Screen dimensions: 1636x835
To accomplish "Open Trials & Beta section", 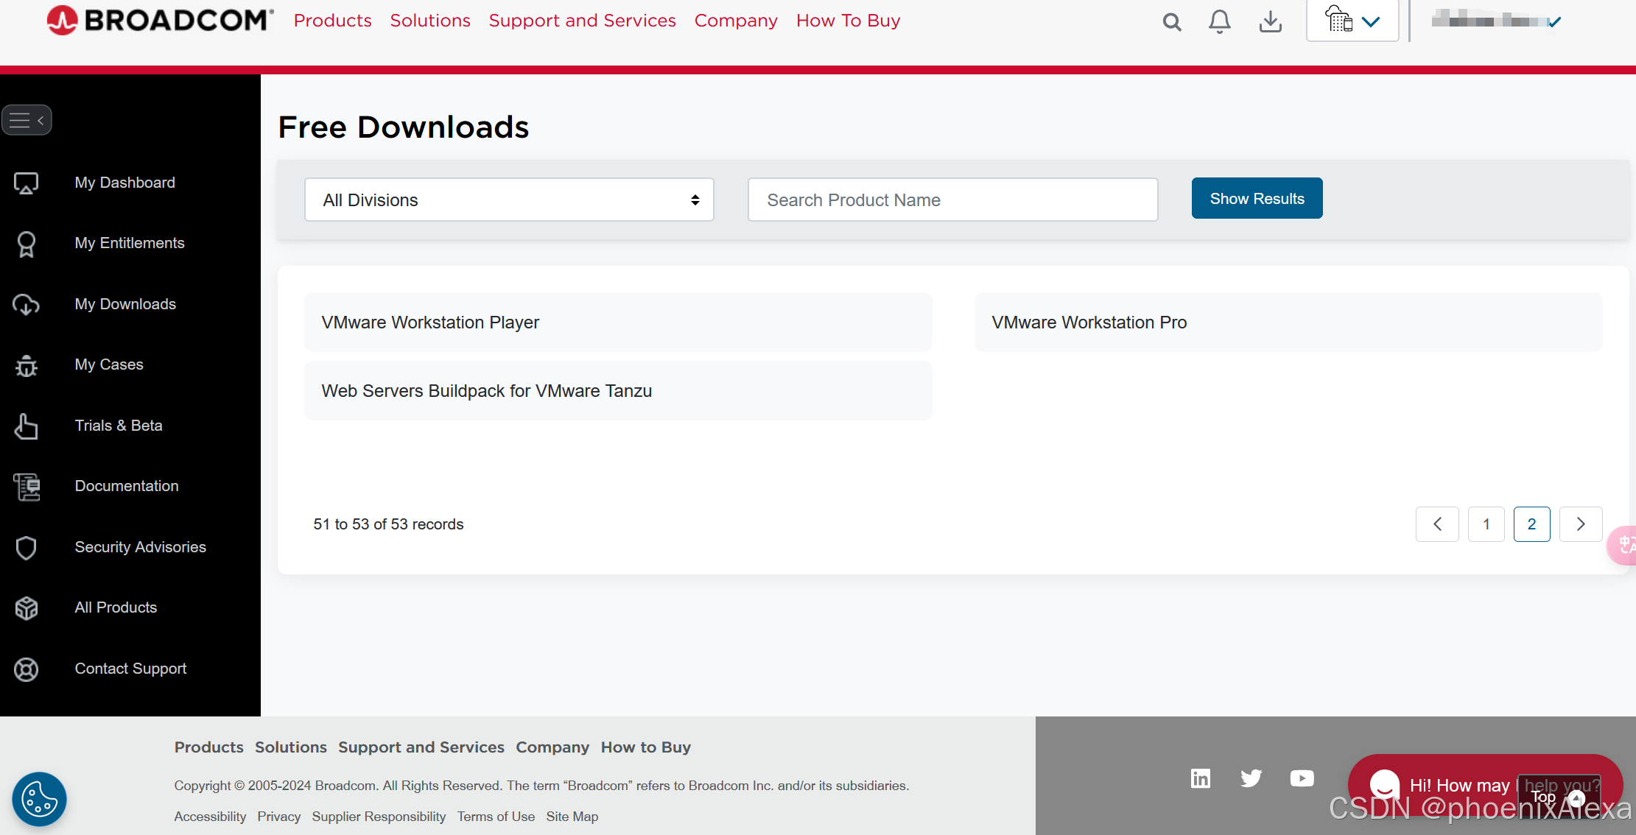I will click(119, 426).
